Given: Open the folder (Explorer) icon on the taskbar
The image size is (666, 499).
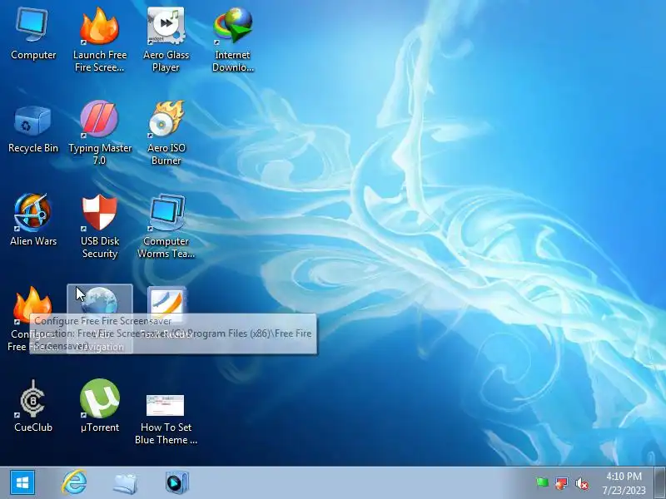Looking at the screenshot, I should [x=125, y=483].
